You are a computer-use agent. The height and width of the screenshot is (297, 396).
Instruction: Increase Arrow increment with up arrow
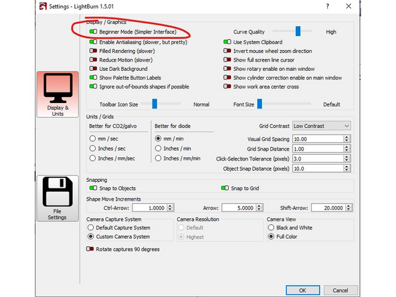coord(259,206)
